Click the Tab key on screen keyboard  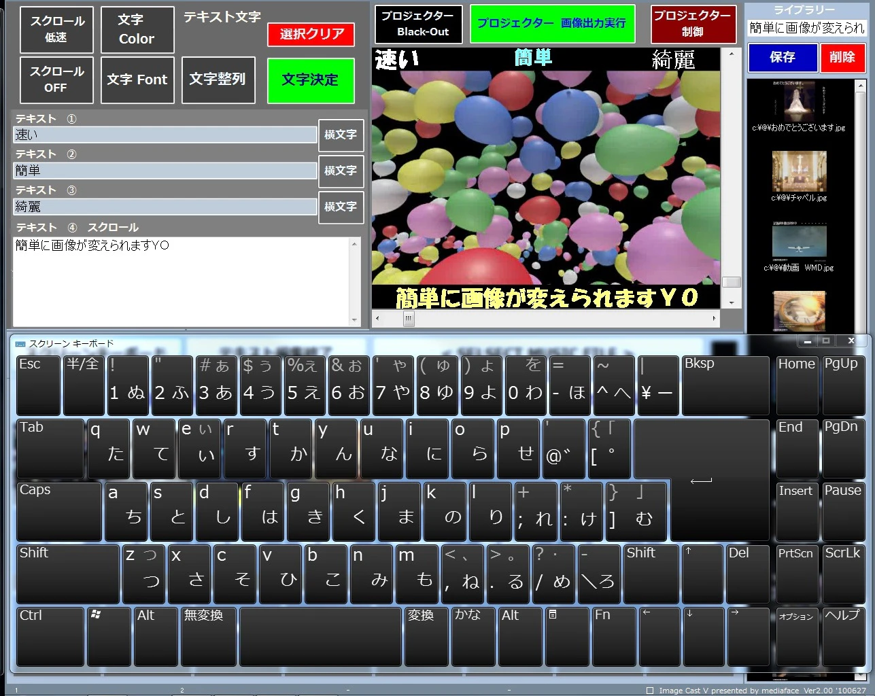click(x=50, y=449)
